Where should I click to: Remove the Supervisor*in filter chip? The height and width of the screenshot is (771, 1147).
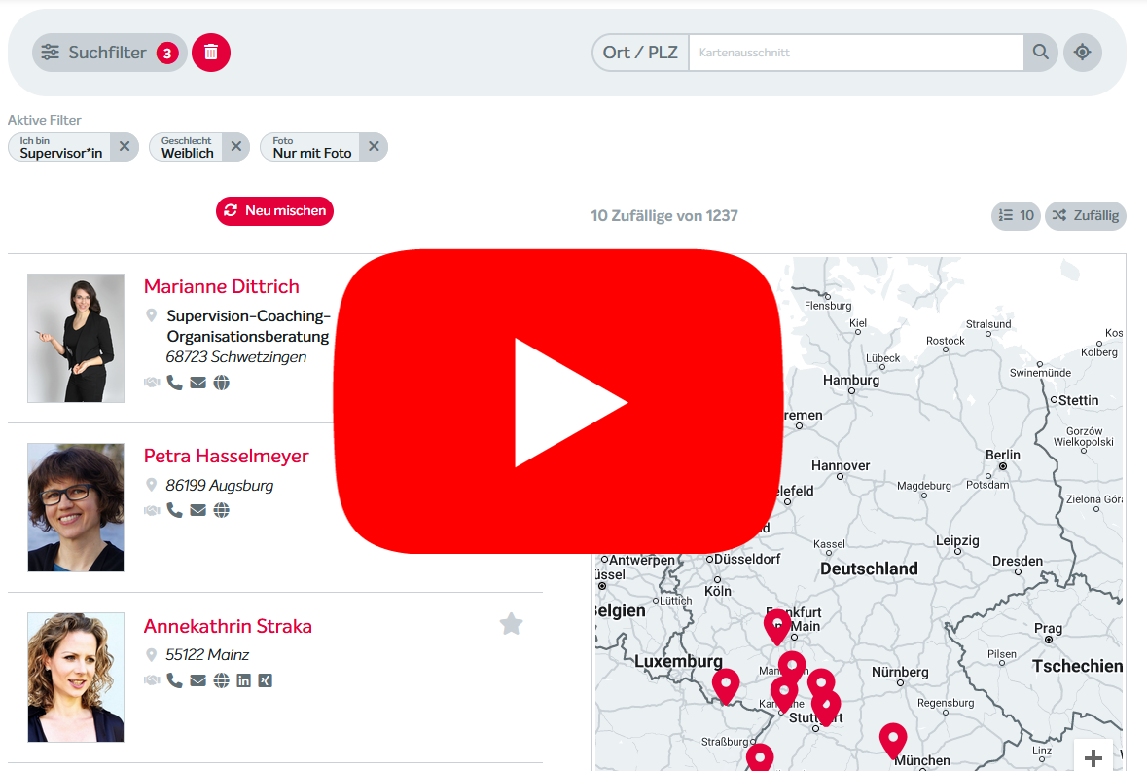click(x=125, y=147)
